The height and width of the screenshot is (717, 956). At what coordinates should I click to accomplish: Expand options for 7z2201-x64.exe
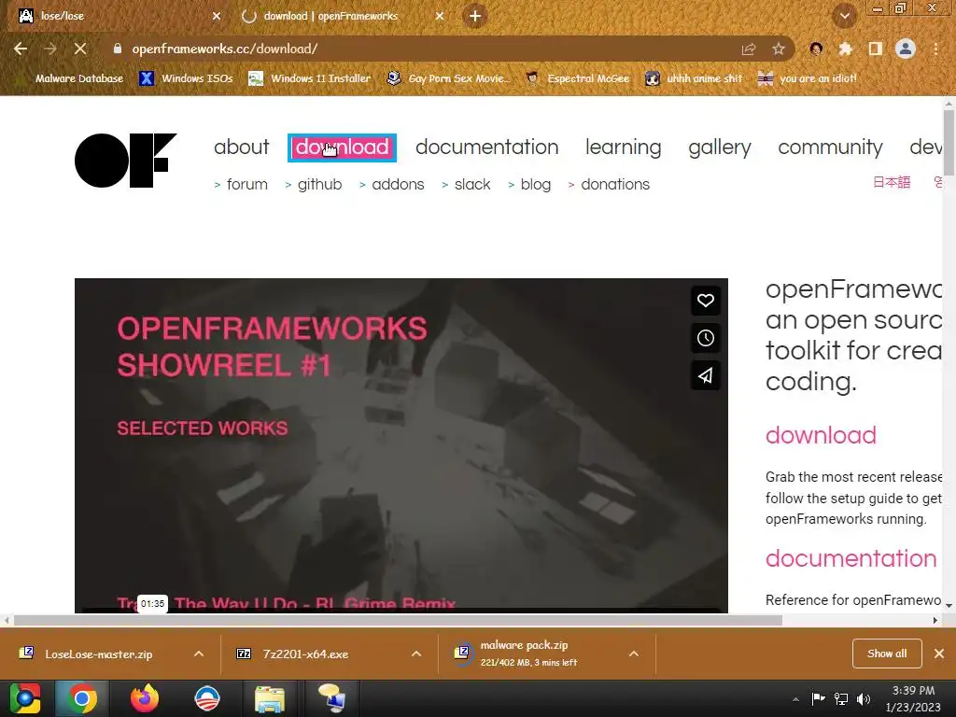pyautogui.click(x=416, y=654)
